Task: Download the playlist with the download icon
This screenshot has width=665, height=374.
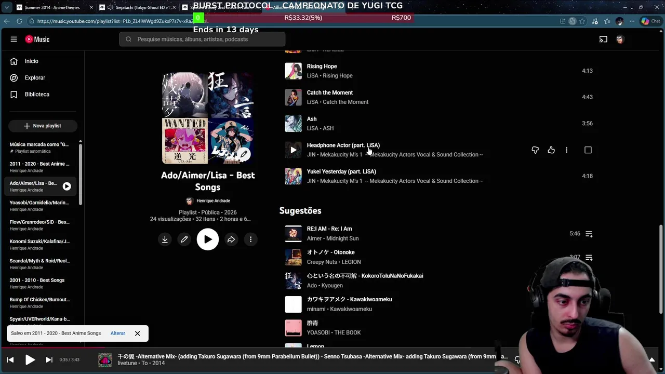Action: (x=165, y=239)
